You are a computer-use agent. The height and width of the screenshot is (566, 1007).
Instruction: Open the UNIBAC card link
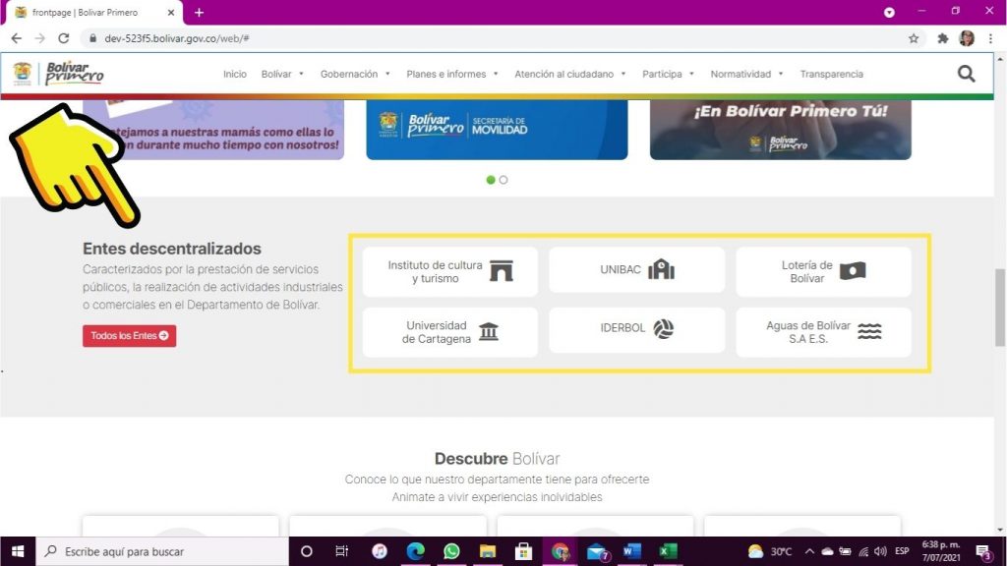(x=636, y=269)
